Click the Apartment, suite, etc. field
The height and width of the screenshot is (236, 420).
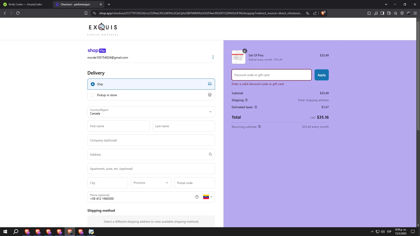[151, 169]
